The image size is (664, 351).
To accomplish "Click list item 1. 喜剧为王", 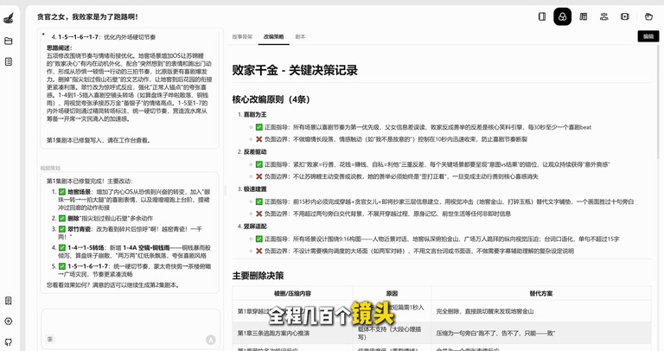I will point(252,115).
